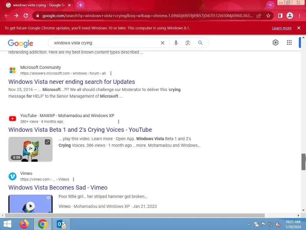
Task: Clear the search box with the X
Action: [x=163, y=43]
